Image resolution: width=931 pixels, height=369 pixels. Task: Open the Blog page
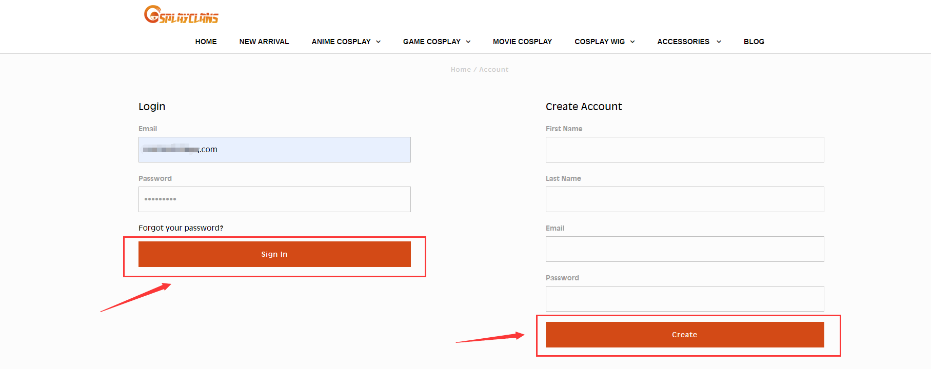[754, 42]
